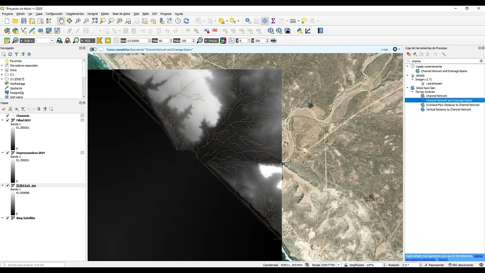Clear the toolbox search field
The image size is (485, 273).
(481, 61)
